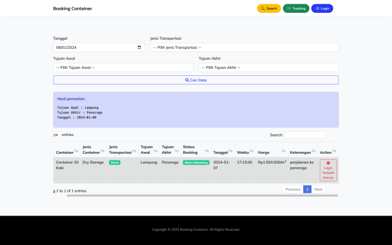Image resolution: width=392 pixels, height=245 pixels.
Task: Click the Booking Container brand link
Action: tap(72, 9)
